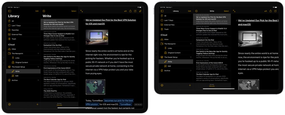The width and height of the screenshot is (285, 115).
Task: Open Links group on right iPad
Action: click(176, 48)
